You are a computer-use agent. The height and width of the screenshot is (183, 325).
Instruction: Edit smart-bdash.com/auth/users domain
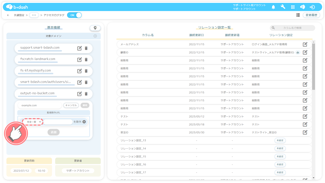point(79,82)
